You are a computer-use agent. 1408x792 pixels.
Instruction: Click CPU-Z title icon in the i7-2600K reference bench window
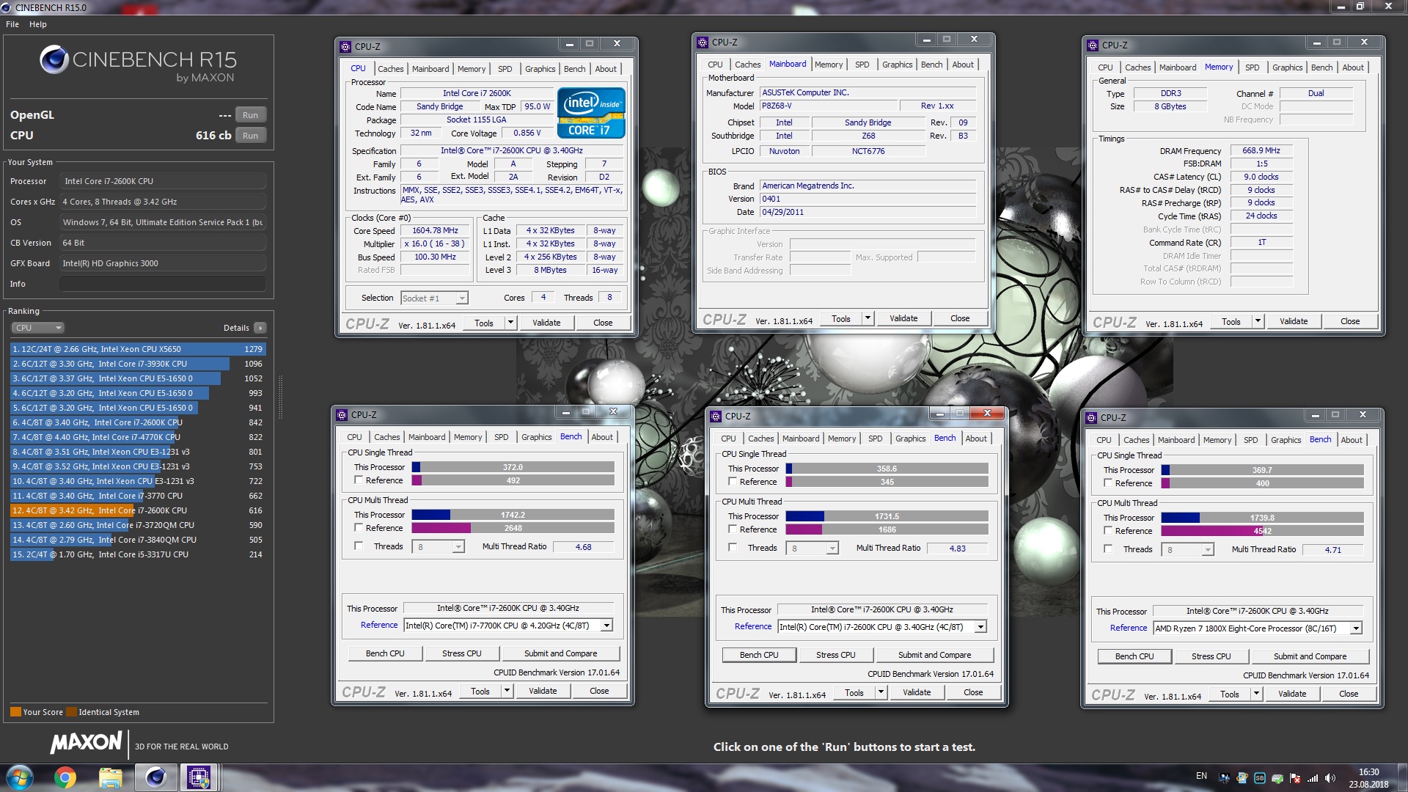point(716,417)
